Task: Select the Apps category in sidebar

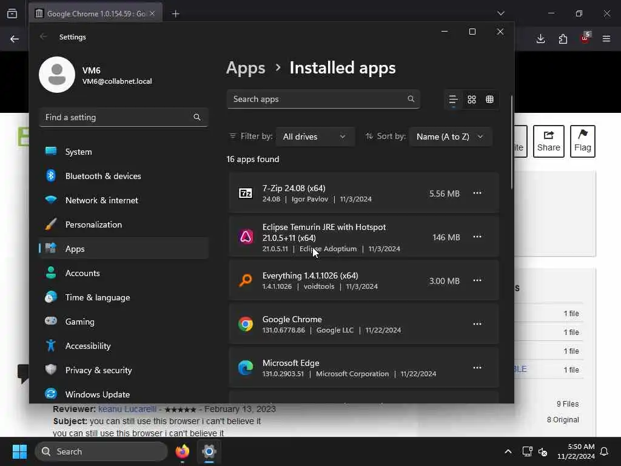Action: point(124,248)
